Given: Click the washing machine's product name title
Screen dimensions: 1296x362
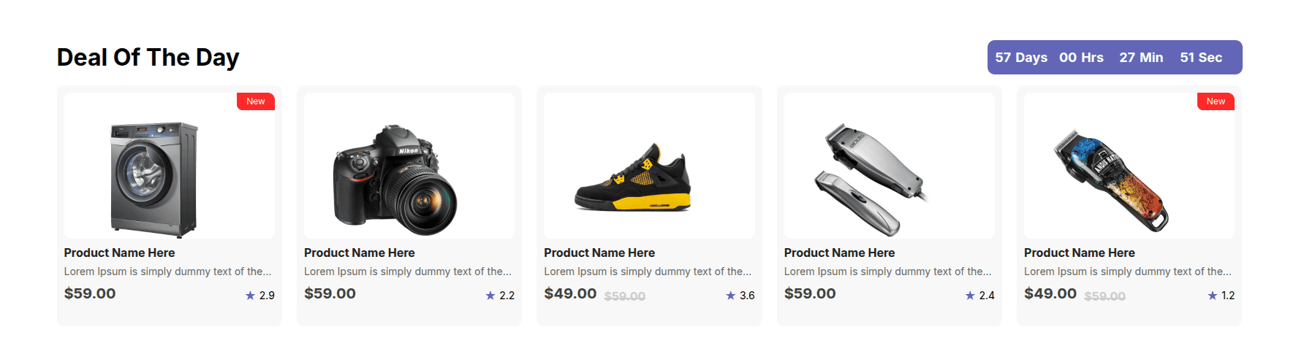Looking at the screenshot, I should click(119, 253).
